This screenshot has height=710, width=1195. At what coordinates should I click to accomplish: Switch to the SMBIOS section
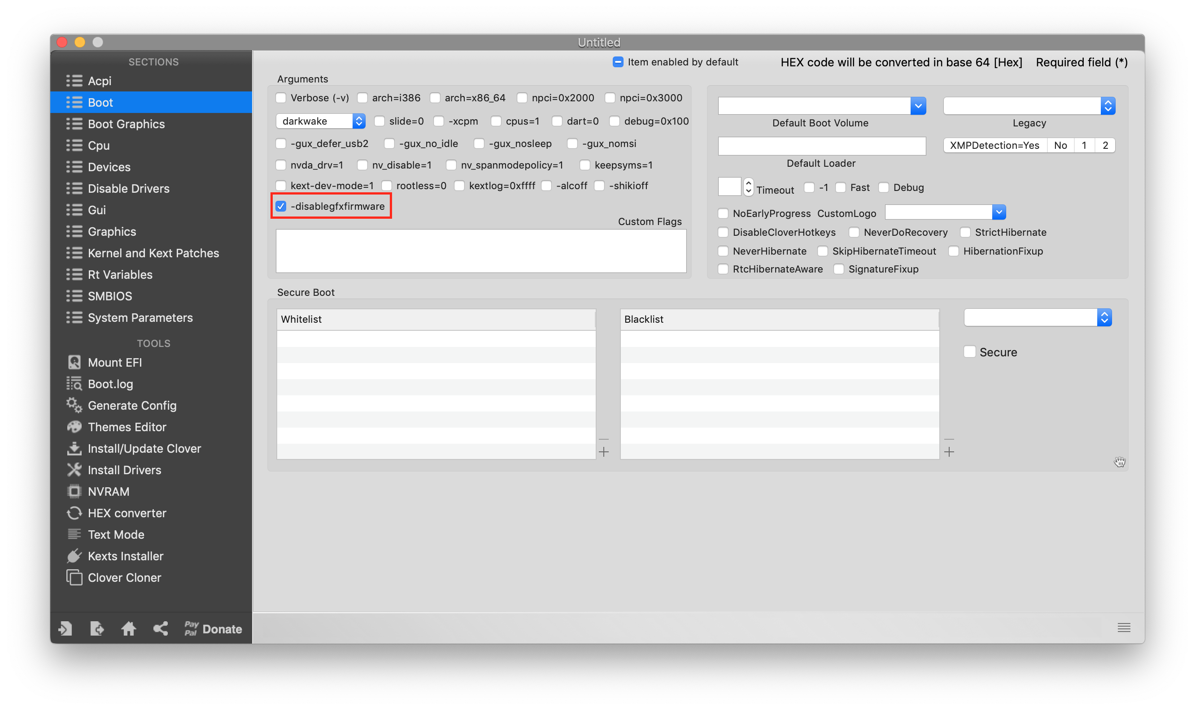(109, 296)
